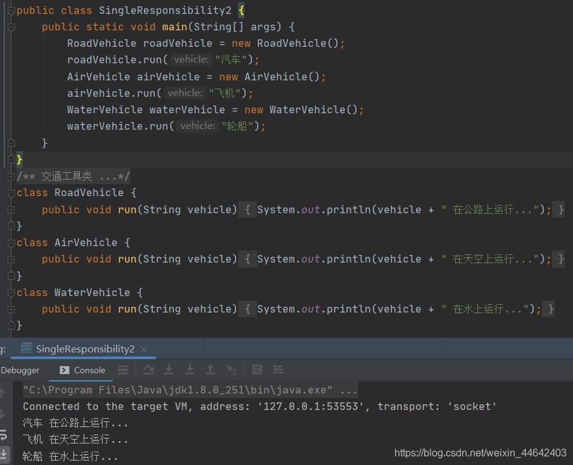Toggle scroll to end of console
Image resolution: width=573 pixels, height=465 pixels.
click(3, 454)
